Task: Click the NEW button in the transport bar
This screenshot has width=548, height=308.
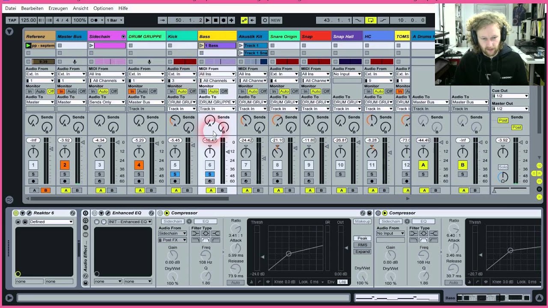Action: click(276, 20)
